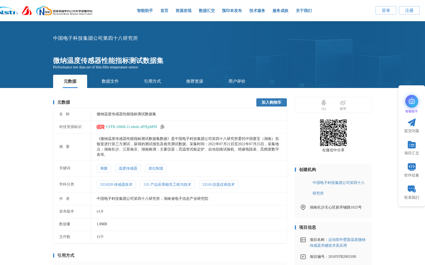Share to QQ

324,105
